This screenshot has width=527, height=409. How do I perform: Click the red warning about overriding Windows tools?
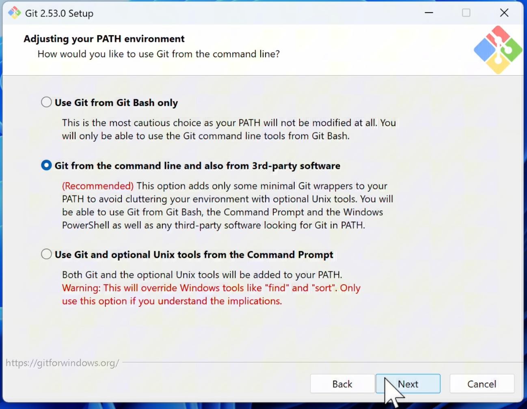(211, 288)
